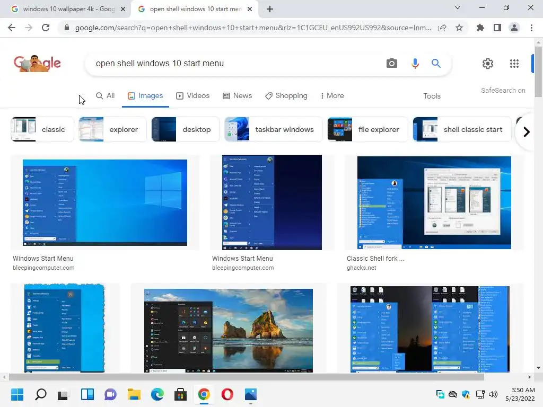
Task: Search by image with camera icon
Action: coord(392,64)
